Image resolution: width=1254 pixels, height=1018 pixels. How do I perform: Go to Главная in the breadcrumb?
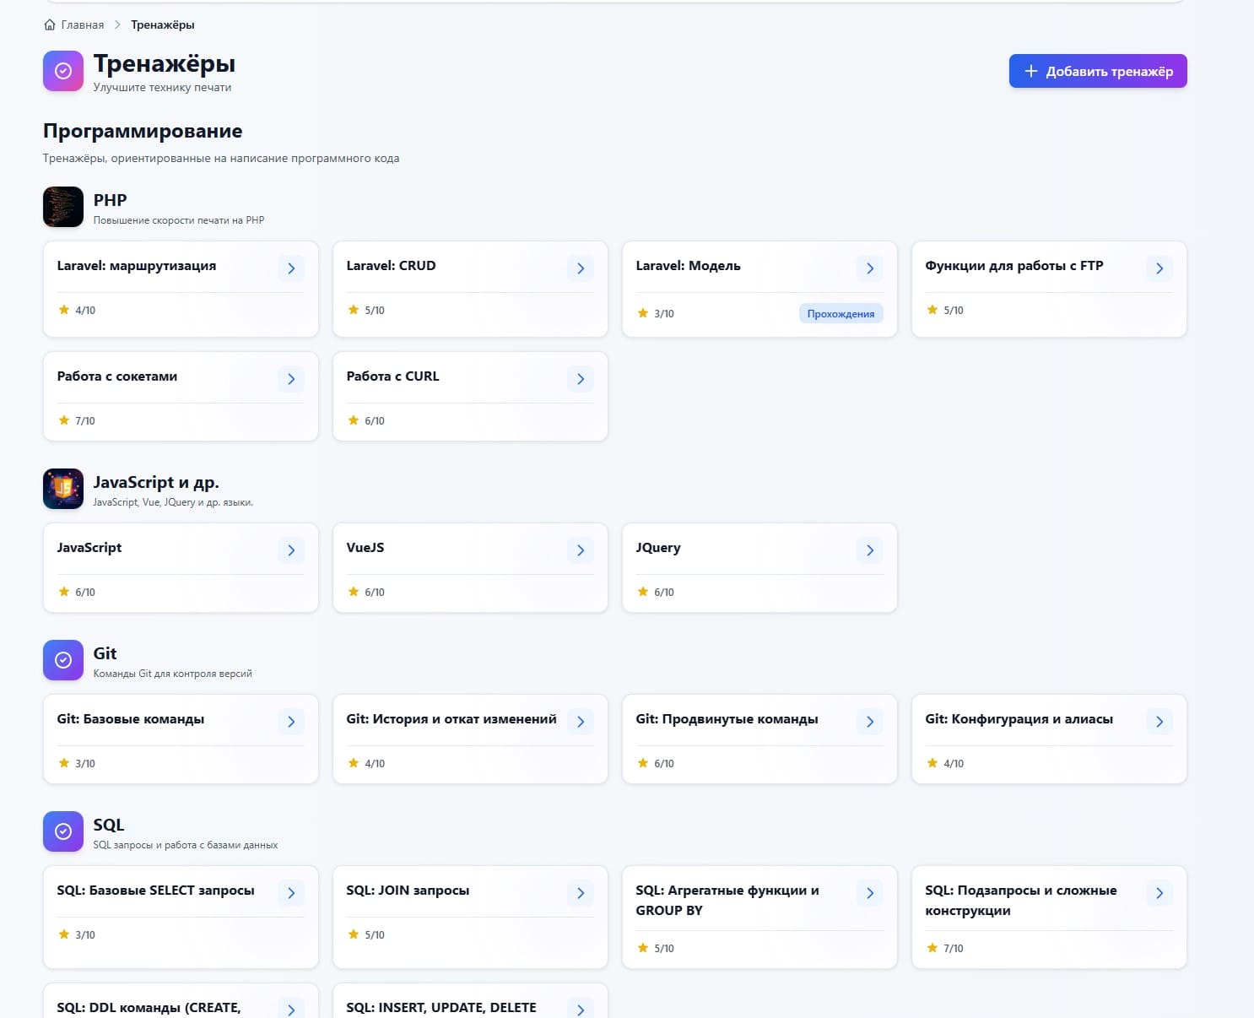[x=83, y=24]
